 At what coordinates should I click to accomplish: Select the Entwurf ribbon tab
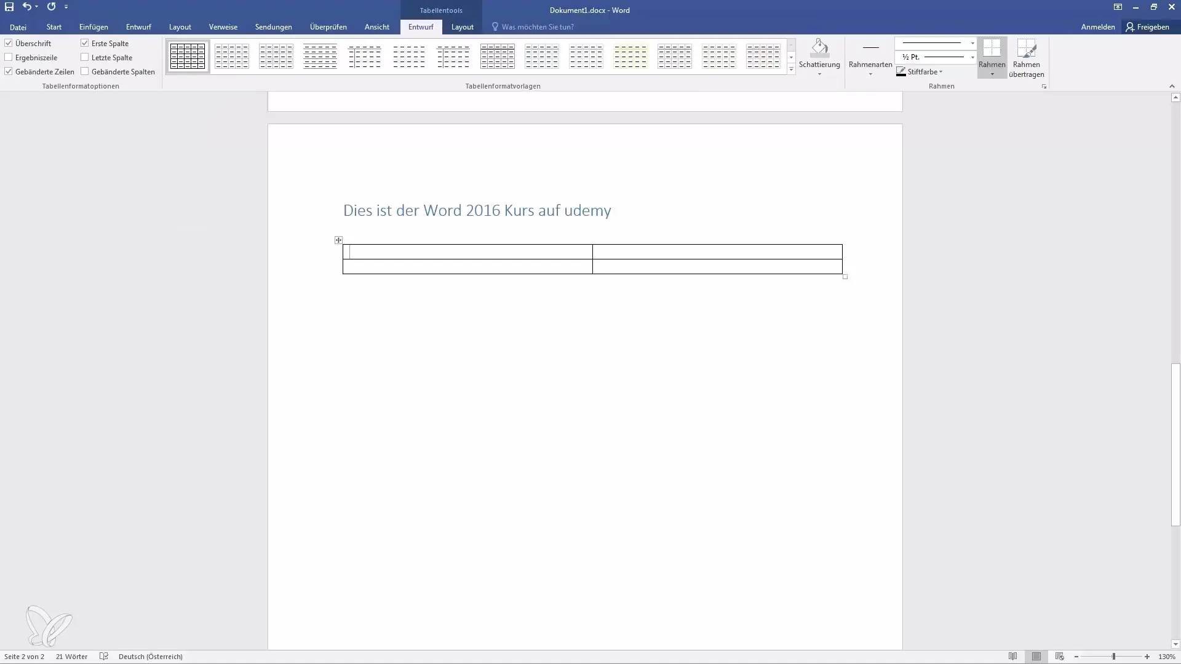(x=420, y=27)
